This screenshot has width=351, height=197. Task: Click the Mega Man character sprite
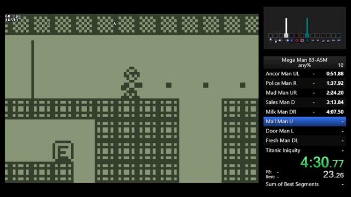pyautogui.click(x=132, y=83)
